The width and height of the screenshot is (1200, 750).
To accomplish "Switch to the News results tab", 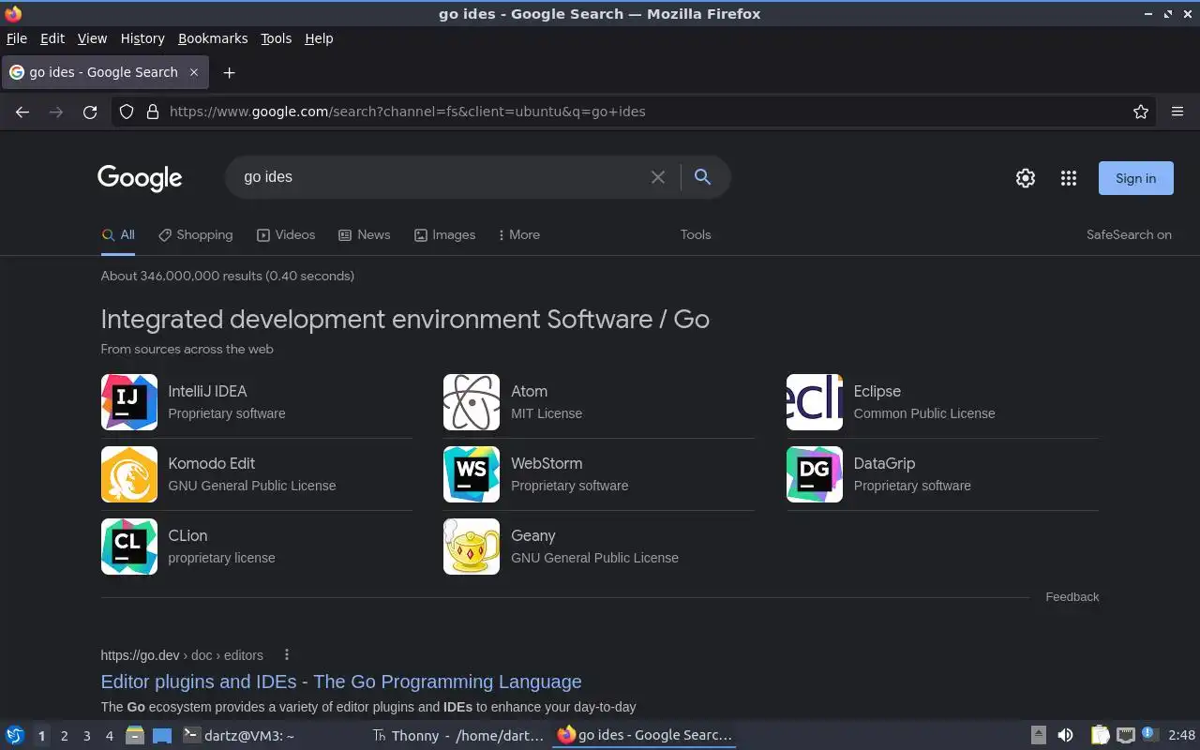I will [x=365, y=235].
